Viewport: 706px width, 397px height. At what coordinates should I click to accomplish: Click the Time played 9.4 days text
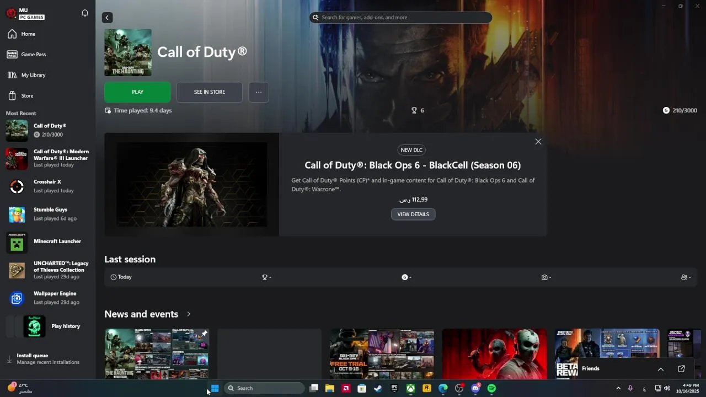142,110
